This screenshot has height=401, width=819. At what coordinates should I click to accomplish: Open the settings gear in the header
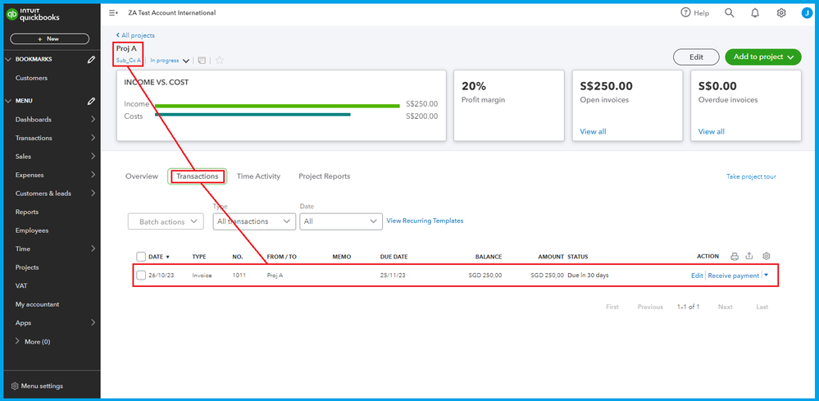coord(780,13)
